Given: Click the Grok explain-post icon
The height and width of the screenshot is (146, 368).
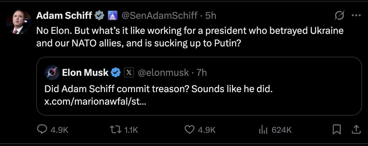Looking at the screenshot, I should pyautogui.click(x=340, y=15).
